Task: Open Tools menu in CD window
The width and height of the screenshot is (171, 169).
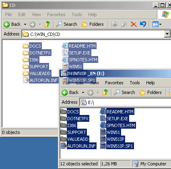Action: coord(77,15)
